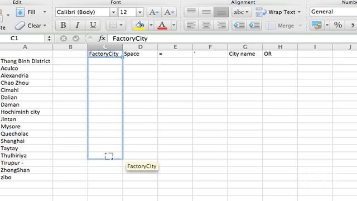
Task: Select column B header
Action: pos(70,47)
